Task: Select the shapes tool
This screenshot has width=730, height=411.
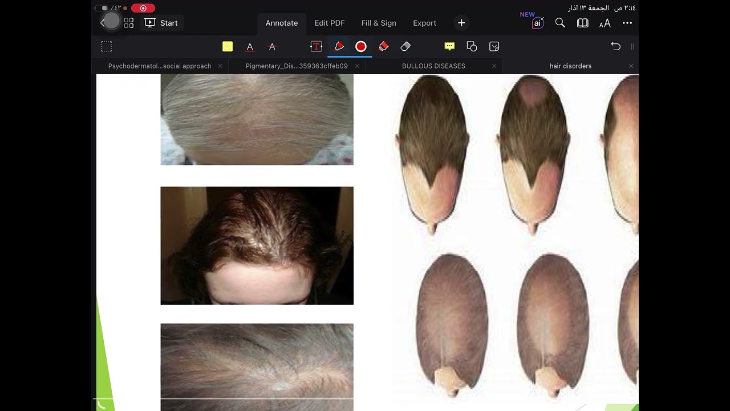Action: tap(472, 46)
